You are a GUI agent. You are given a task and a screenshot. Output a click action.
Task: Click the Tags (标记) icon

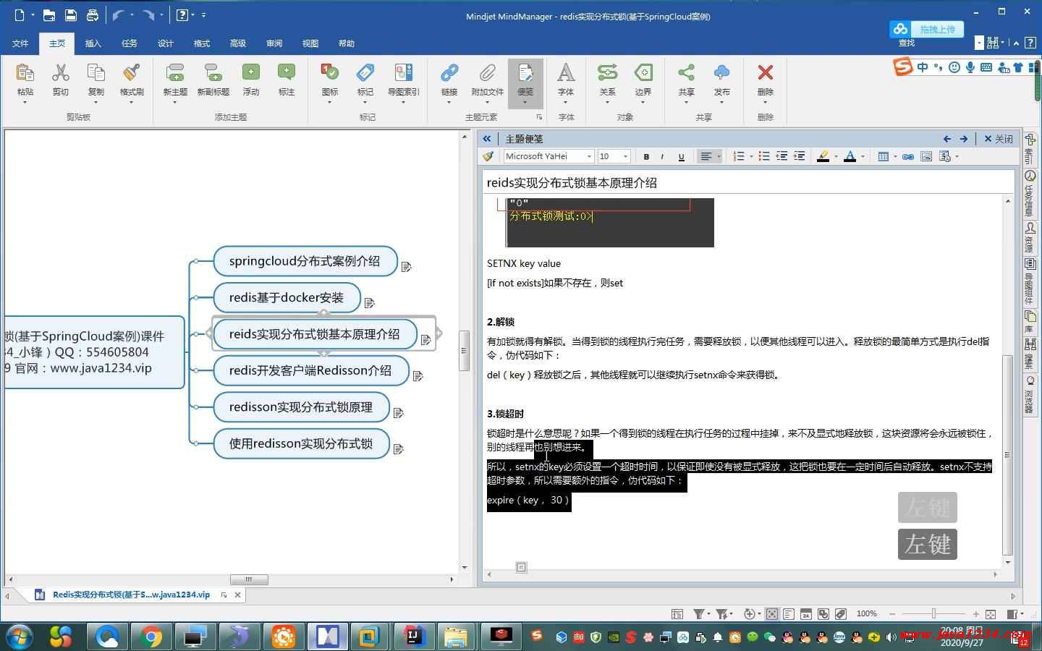pos(365,73)
